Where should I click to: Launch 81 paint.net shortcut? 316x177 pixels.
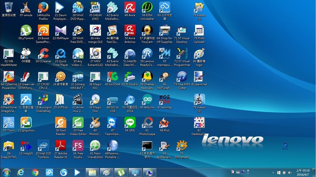click(199, 77)
